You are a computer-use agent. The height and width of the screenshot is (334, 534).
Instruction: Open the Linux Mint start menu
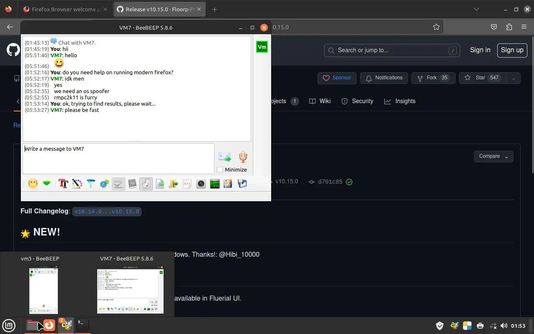click(9, 325)
